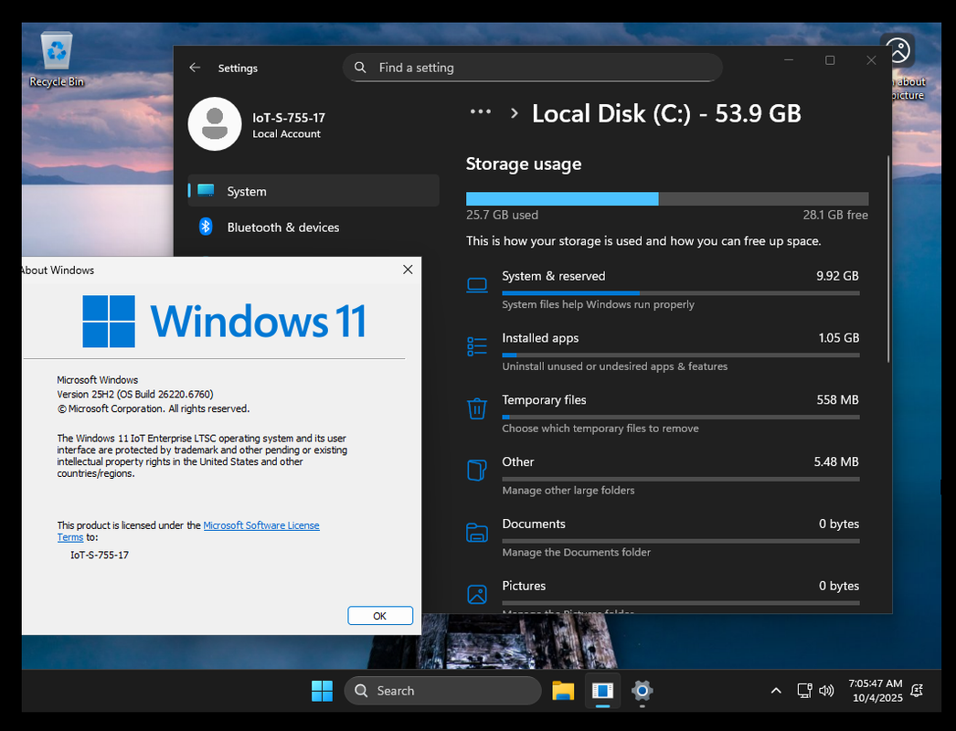
Task: Click the breadcrumb chevron before Local Disk
Action: (x=514, y=112)
